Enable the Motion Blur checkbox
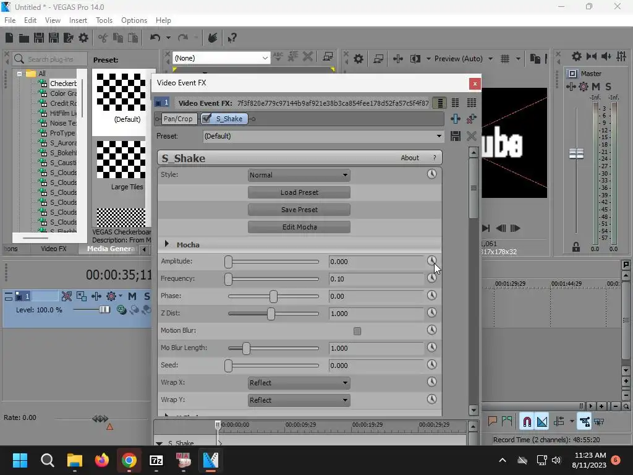 pos(357,332)
